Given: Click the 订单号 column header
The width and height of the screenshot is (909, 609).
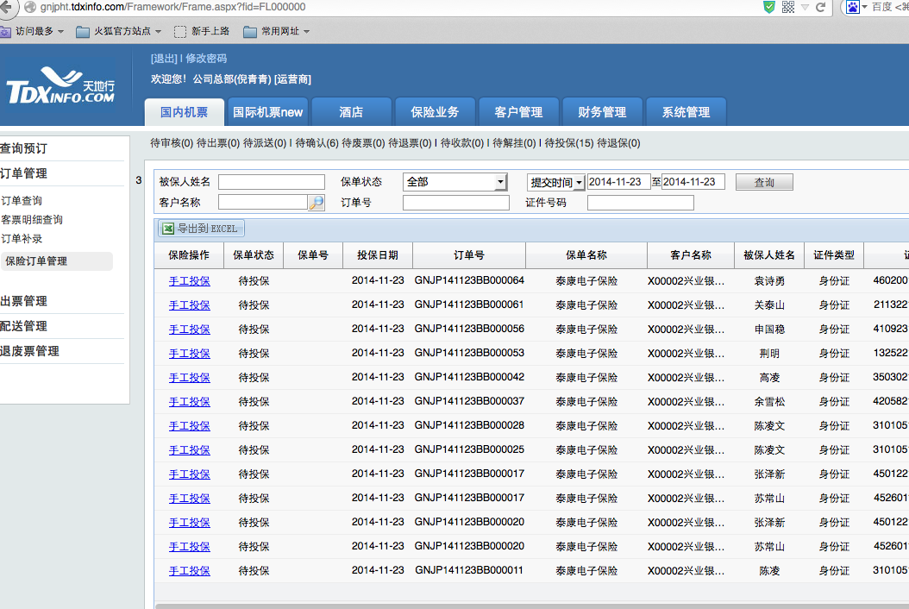Looking at the screenshot, I should point(469,255).
